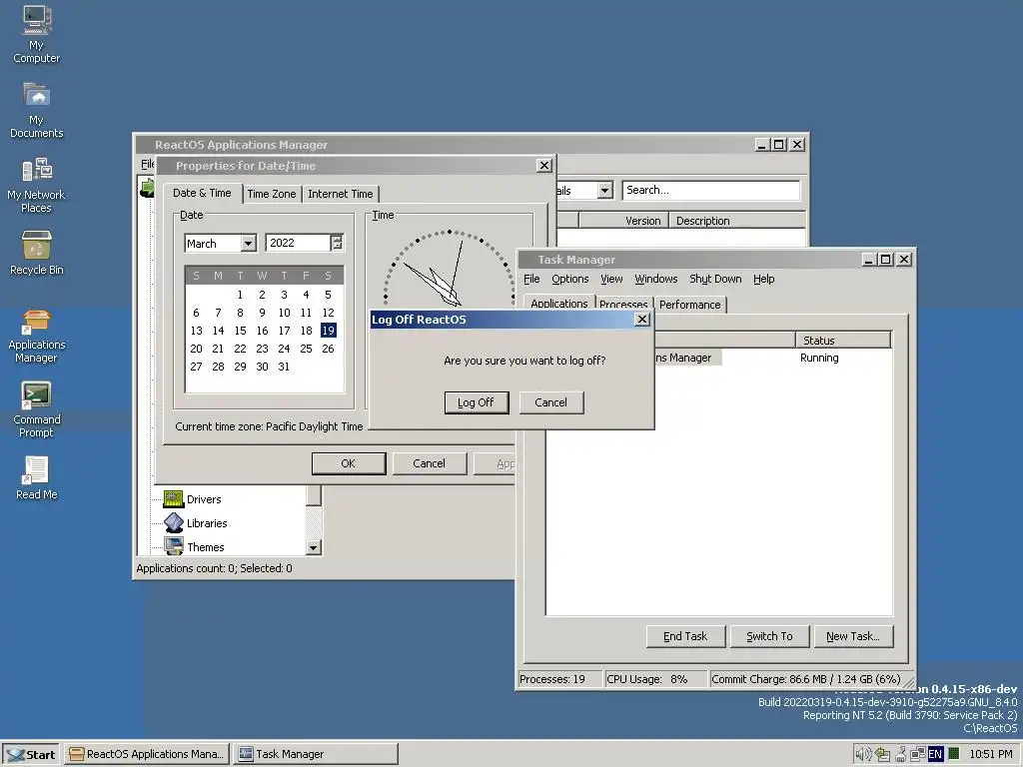The image size is (1023, 767).
Task: Switch to Performance tab in Task Manager
Action: [689, 305]
